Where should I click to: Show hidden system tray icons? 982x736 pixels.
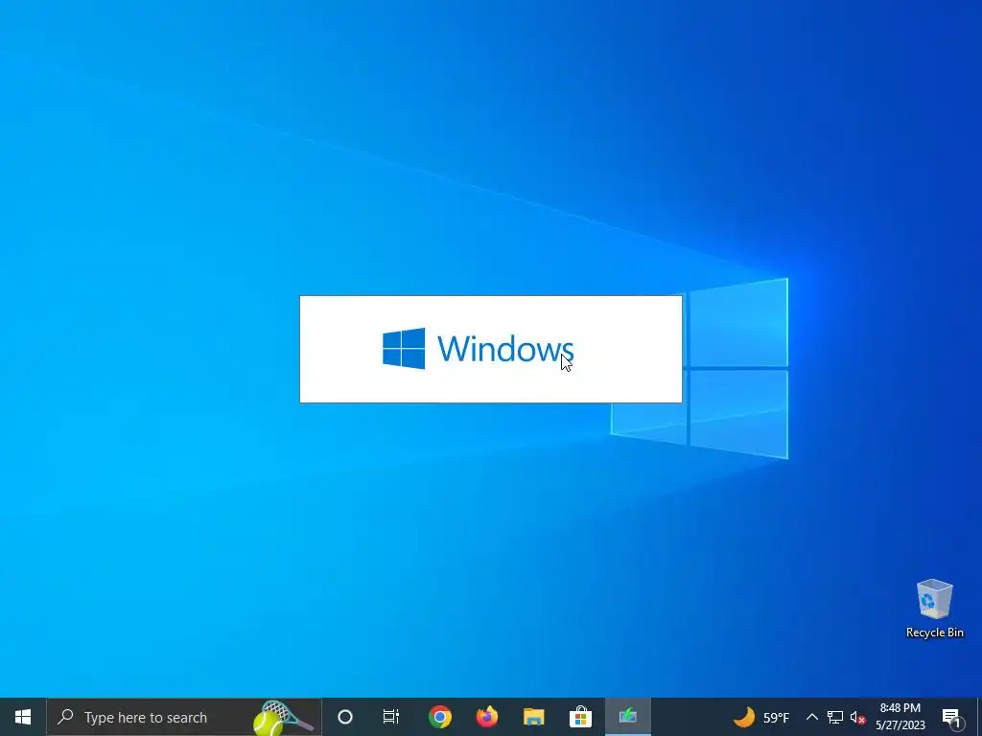[811, 717]
